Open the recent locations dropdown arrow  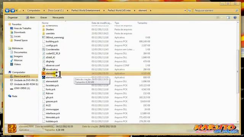16,11
